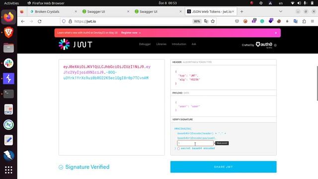Image resolution: width=318 pixels, height=179 pixels.
Task: Open the extensions puzzle icon
Action: 304,21
